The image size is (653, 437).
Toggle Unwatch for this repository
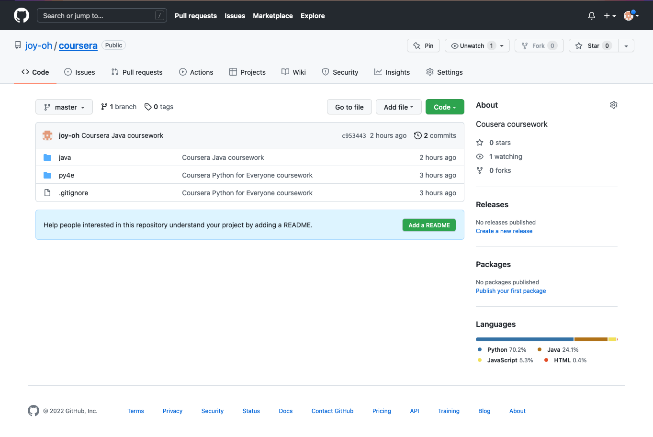[x=472, y=45]
